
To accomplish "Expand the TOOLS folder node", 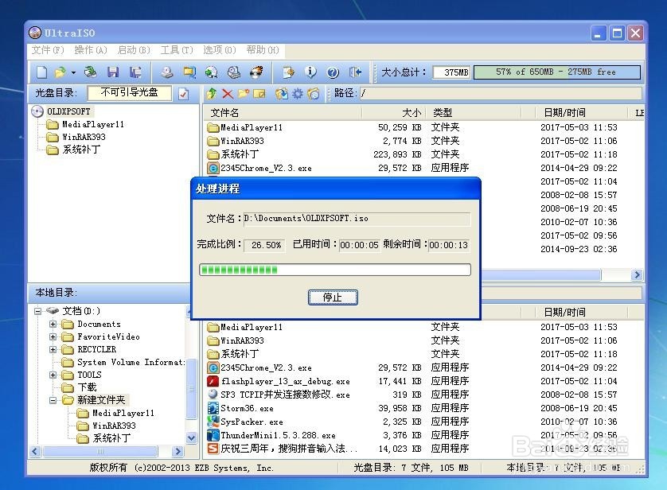I will (x=53, y=375).
